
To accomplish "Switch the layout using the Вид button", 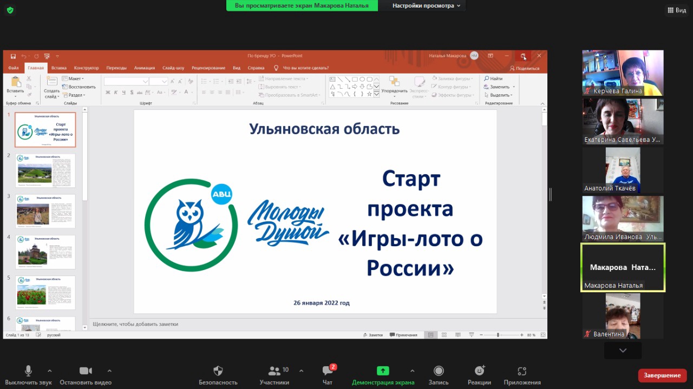I will (x=677, y=10).
